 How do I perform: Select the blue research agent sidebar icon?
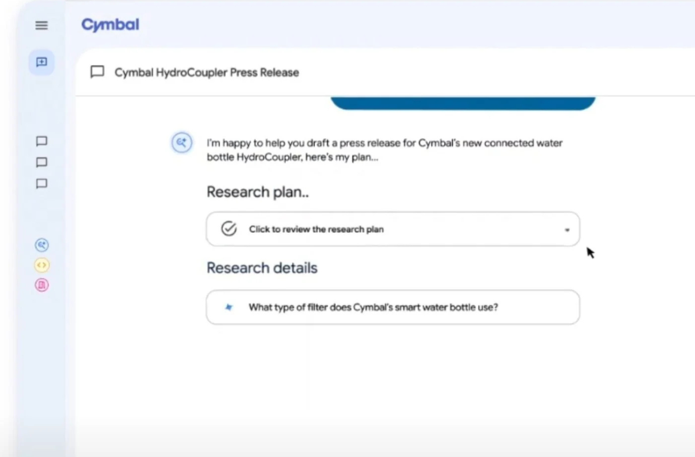pos(42,245)
